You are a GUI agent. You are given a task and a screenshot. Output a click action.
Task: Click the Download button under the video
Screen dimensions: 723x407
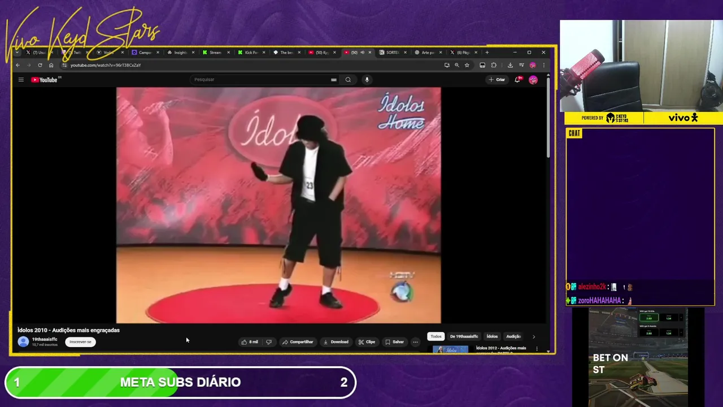[336, 342]
